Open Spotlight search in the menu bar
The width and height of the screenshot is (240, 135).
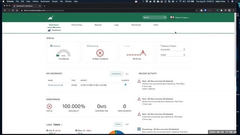[228, 1]
